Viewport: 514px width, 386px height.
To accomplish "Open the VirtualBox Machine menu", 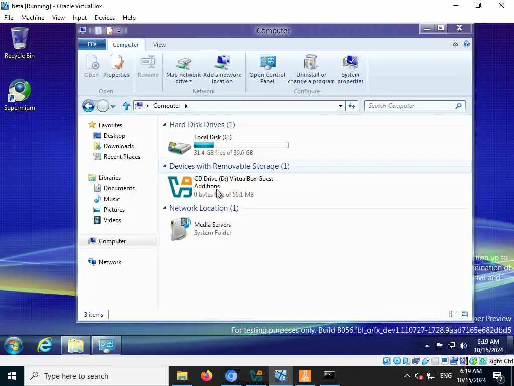I will point(33,18).
